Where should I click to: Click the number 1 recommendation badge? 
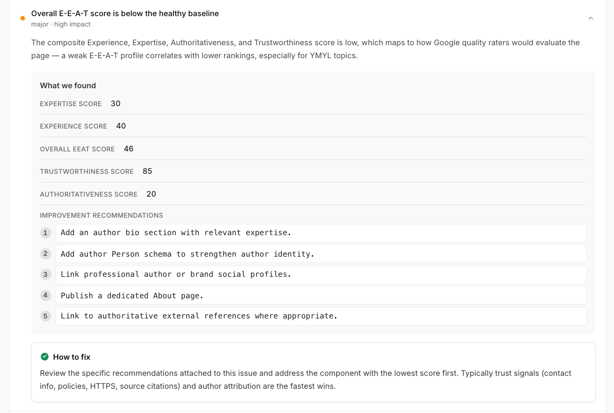(x=45, y=233)
